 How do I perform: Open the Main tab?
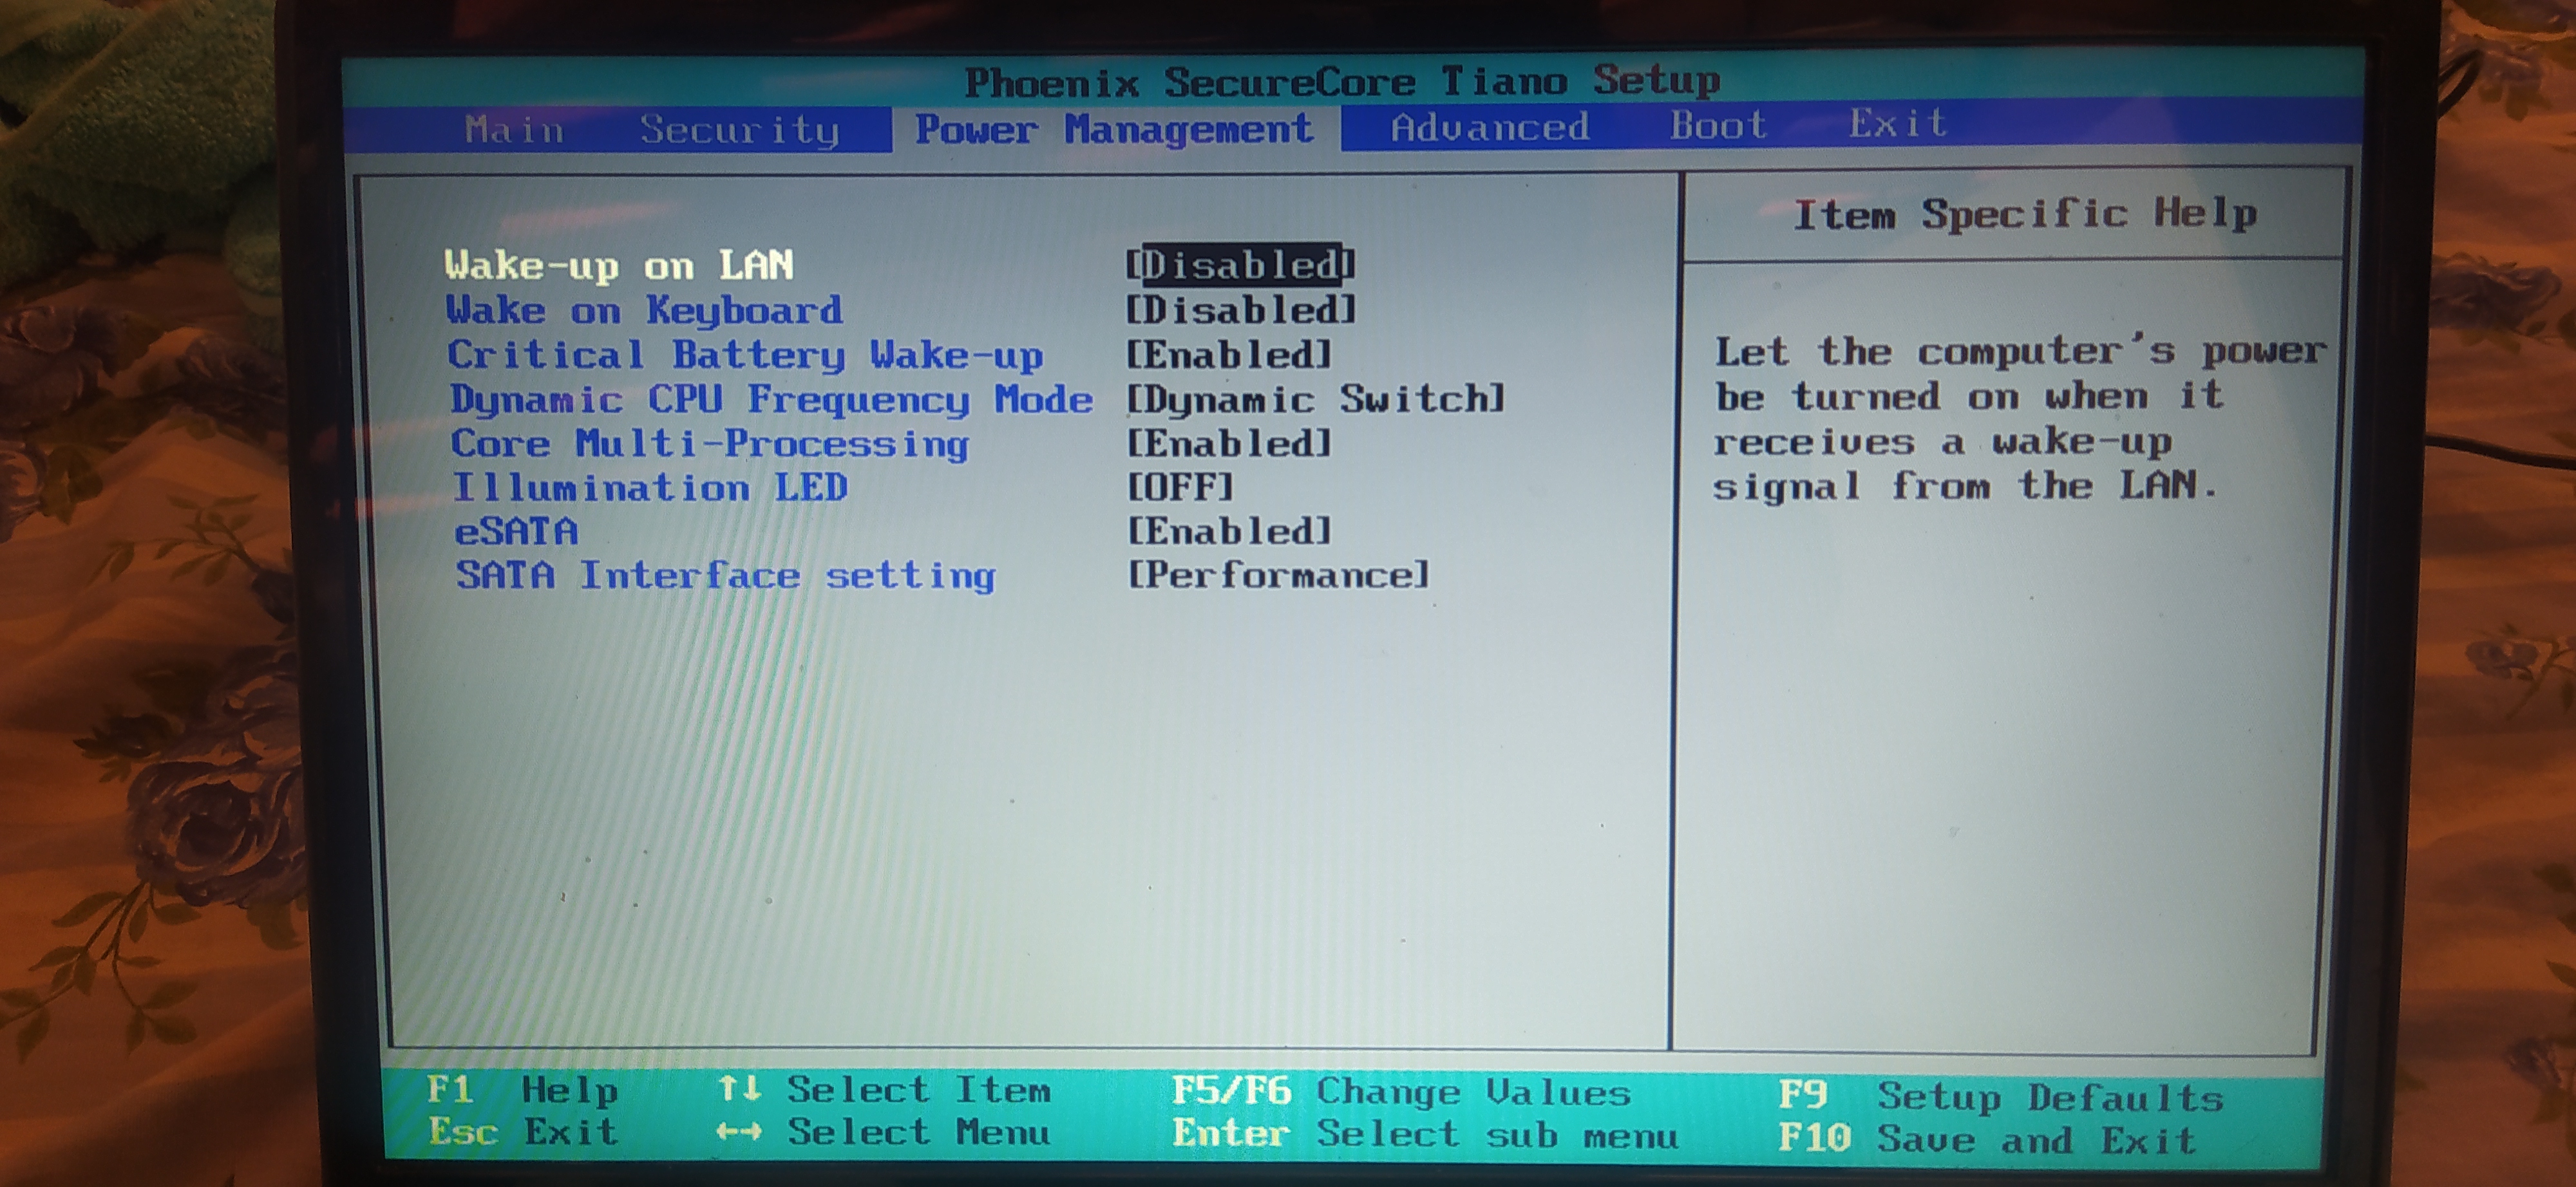[x=515, y=130]
